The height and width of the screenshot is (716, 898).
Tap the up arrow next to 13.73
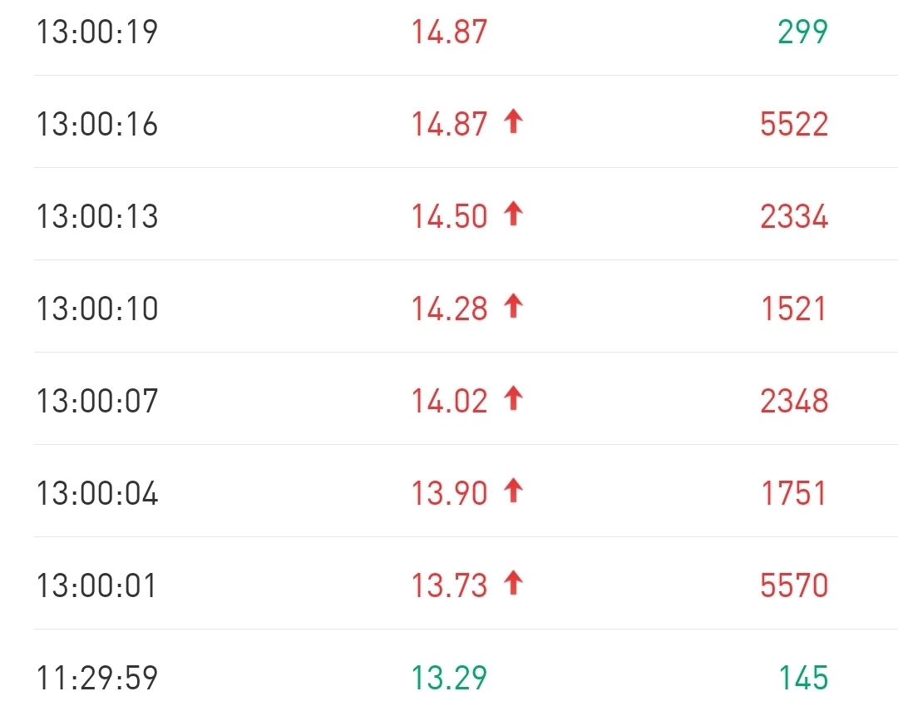pyautogui.click(x=513, y=585)
